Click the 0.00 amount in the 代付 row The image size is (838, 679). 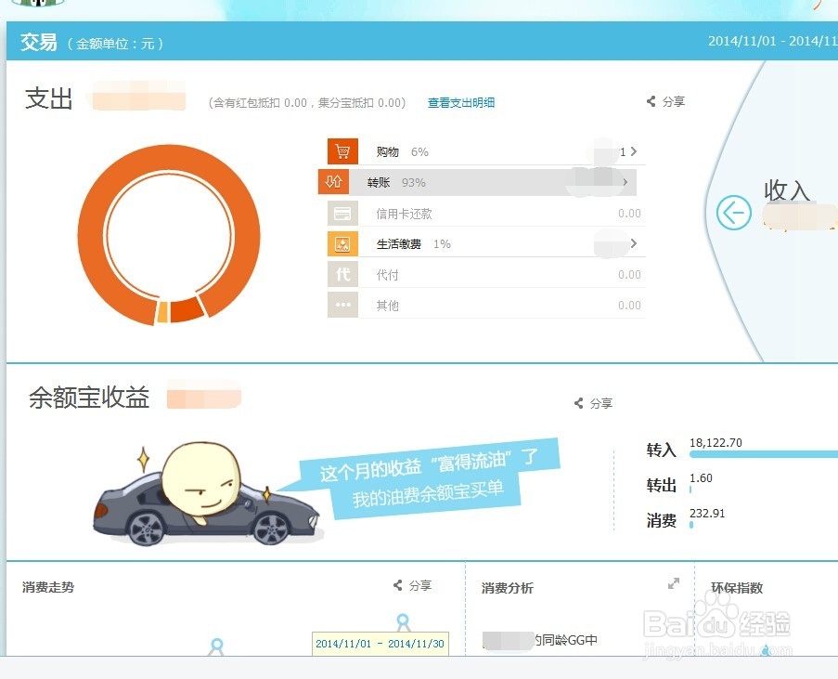[x=629, y=275]
